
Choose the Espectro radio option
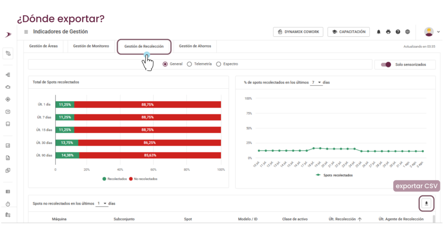219,64
